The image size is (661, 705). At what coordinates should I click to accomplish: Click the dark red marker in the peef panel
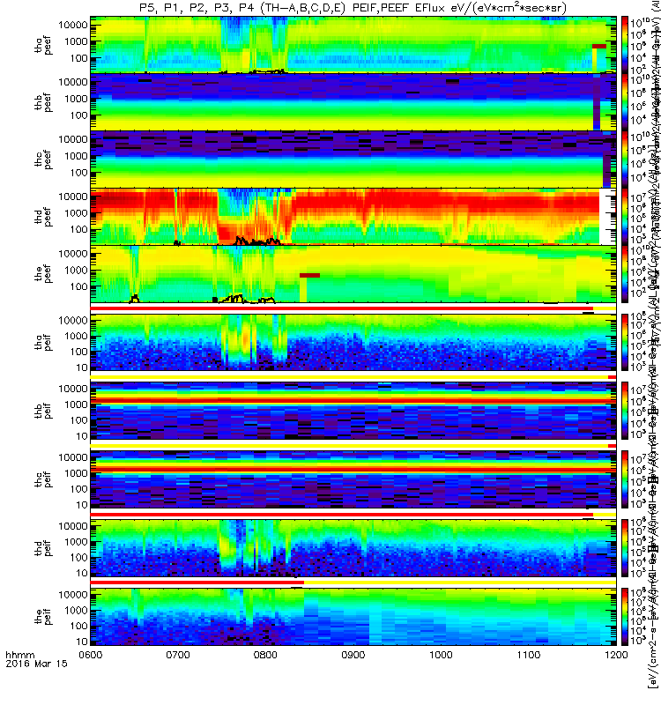[310, 275]
